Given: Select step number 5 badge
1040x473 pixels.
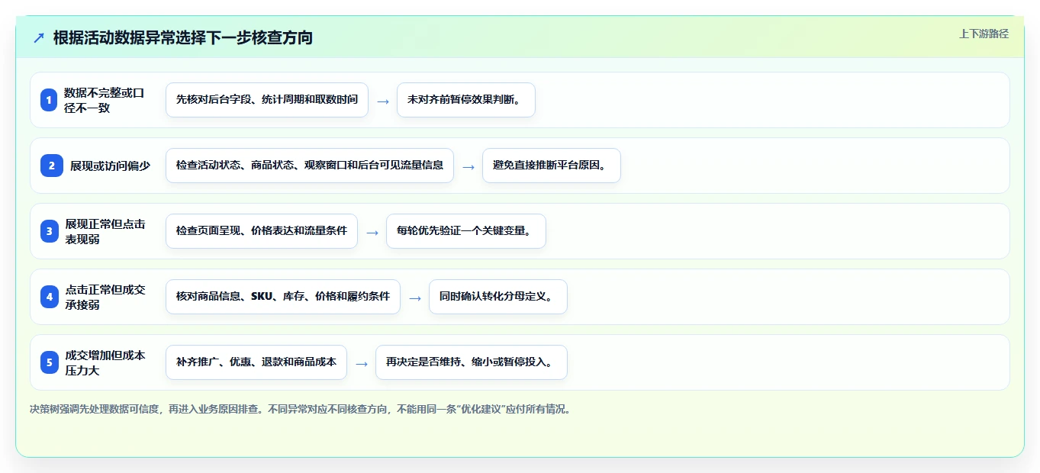Looking at the screenshot, I should [x=49, y=362].
